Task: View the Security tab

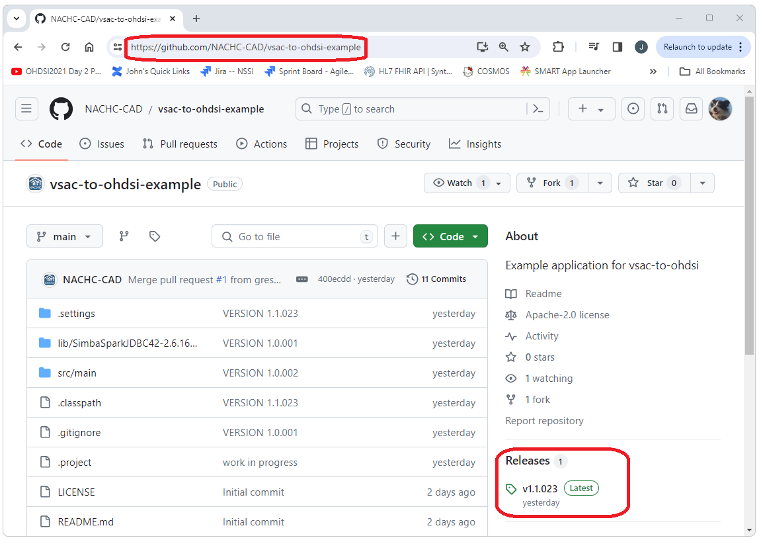Action: [x=404, y=144]
